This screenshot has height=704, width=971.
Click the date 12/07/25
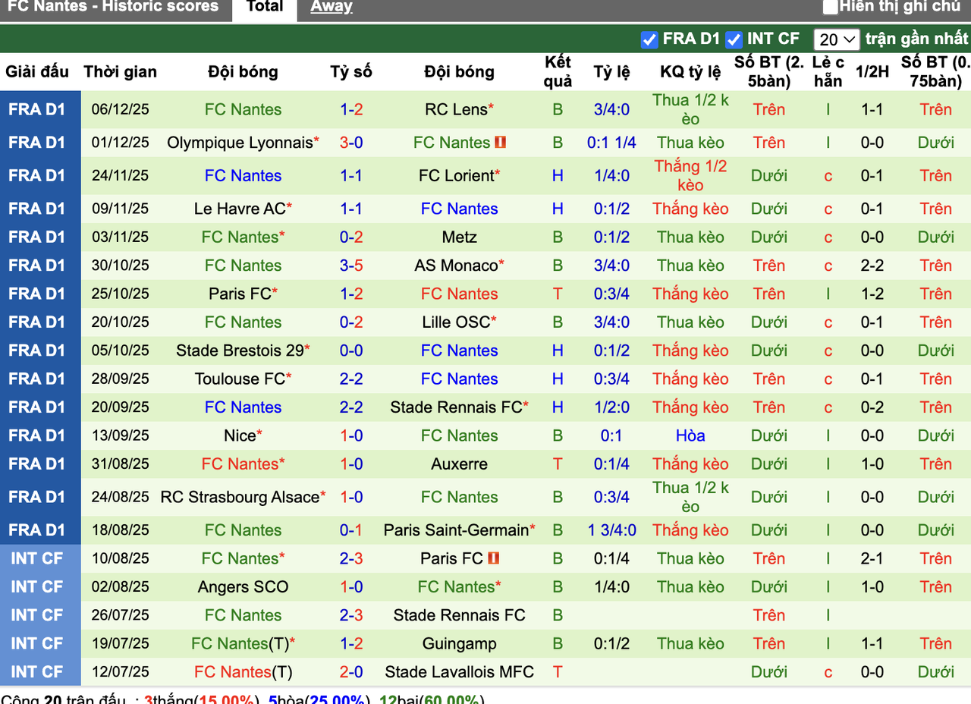coord(121,672)
